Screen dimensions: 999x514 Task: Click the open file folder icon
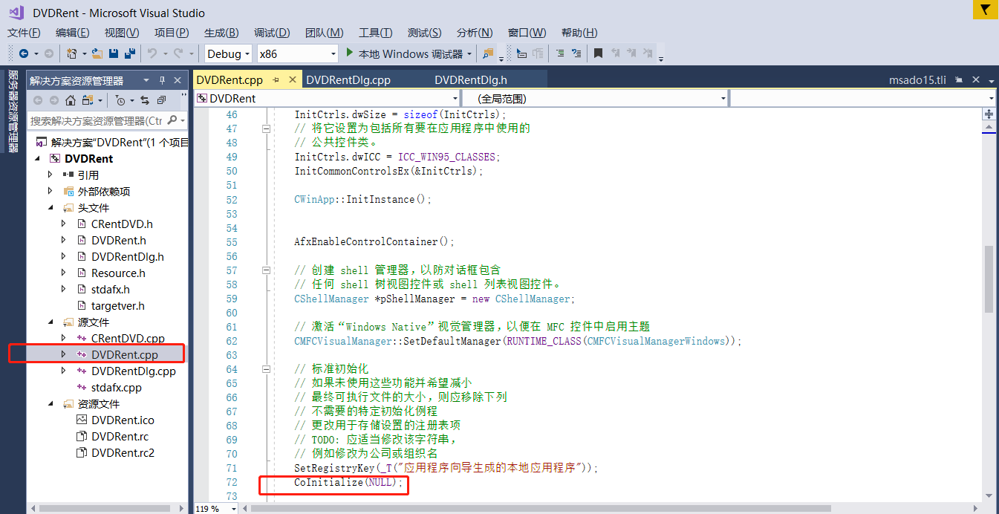point(97,53)
